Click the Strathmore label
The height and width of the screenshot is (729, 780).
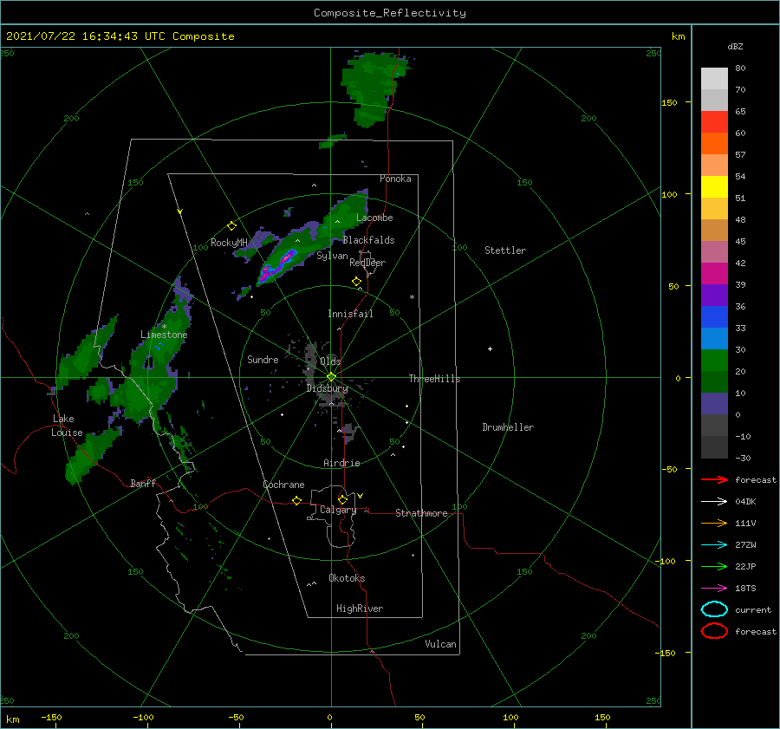point(421,513)
